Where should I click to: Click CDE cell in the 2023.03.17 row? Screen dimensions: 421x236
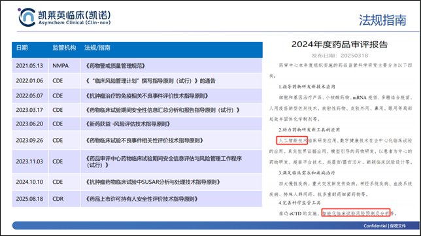[58, 110]
